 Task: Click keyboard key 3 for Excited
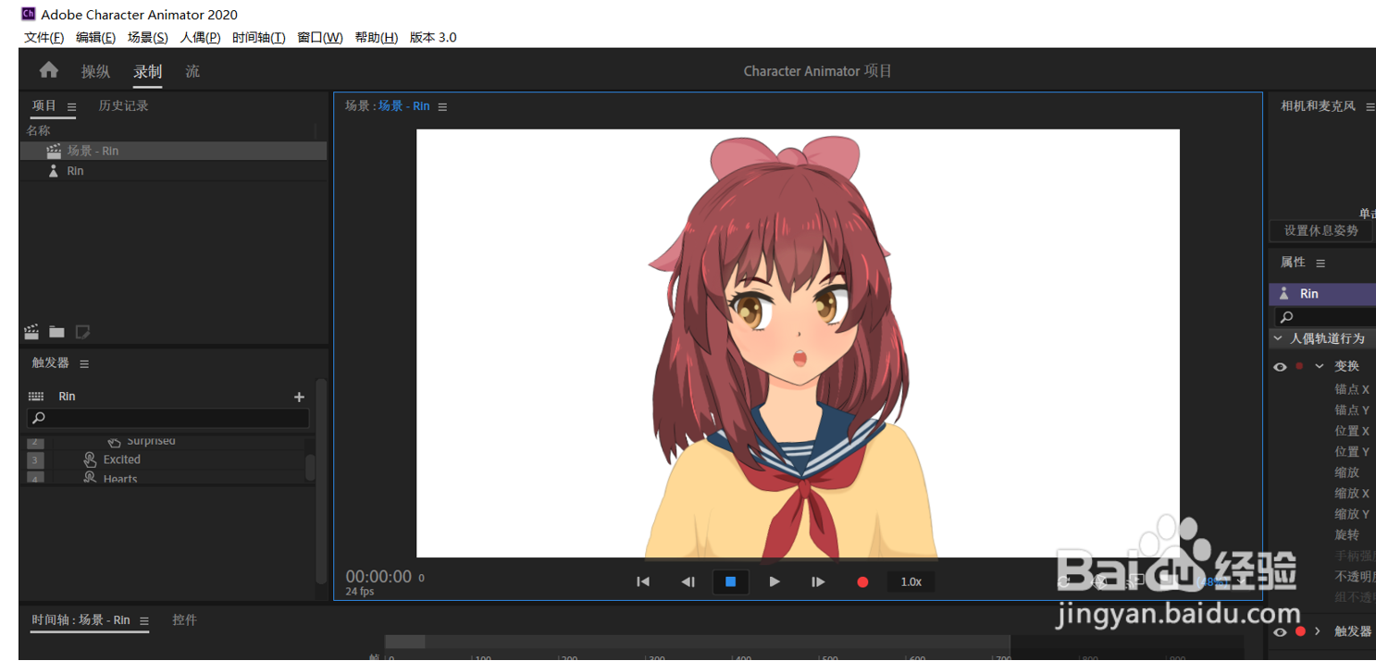[35, 459]
